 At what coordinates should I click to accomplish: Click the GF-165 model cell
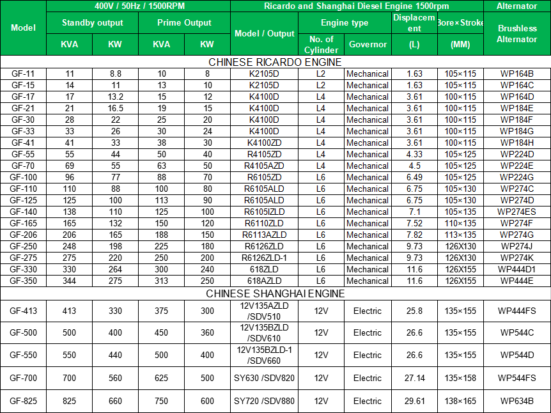coord(23,224)
